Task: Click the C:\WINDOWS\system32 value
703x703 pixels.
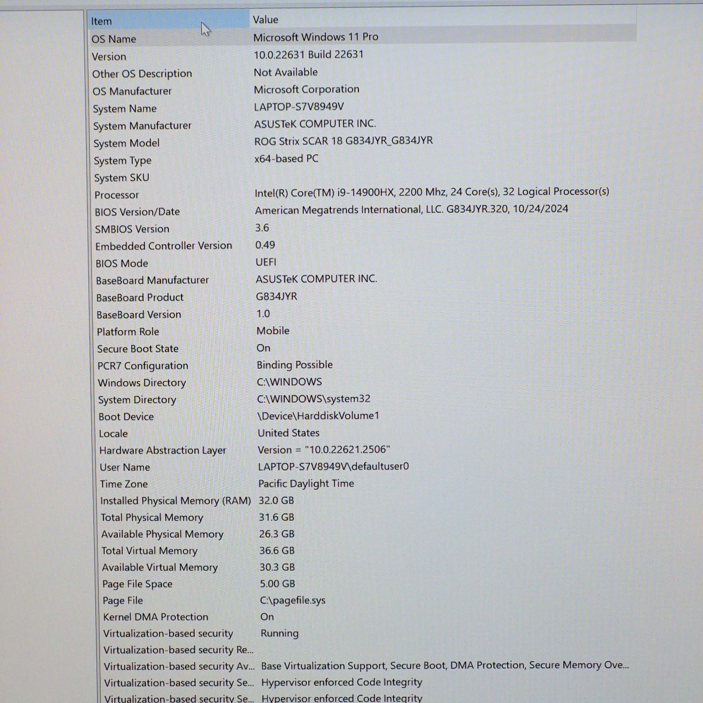Action: point(314,399)
